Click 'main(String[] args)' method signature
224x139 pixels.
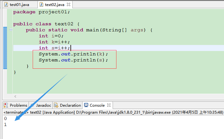click(x=116, y=30)
